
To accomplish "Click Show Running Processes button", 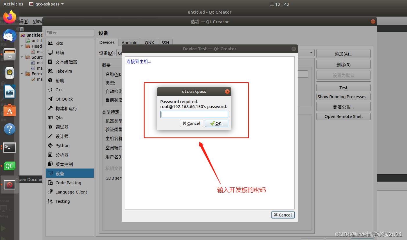I will tap(343, 97).
